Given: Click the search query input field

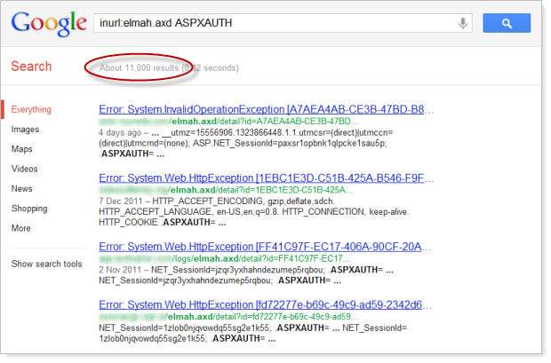Looking at the screenshot, I should tap(283, 23).
